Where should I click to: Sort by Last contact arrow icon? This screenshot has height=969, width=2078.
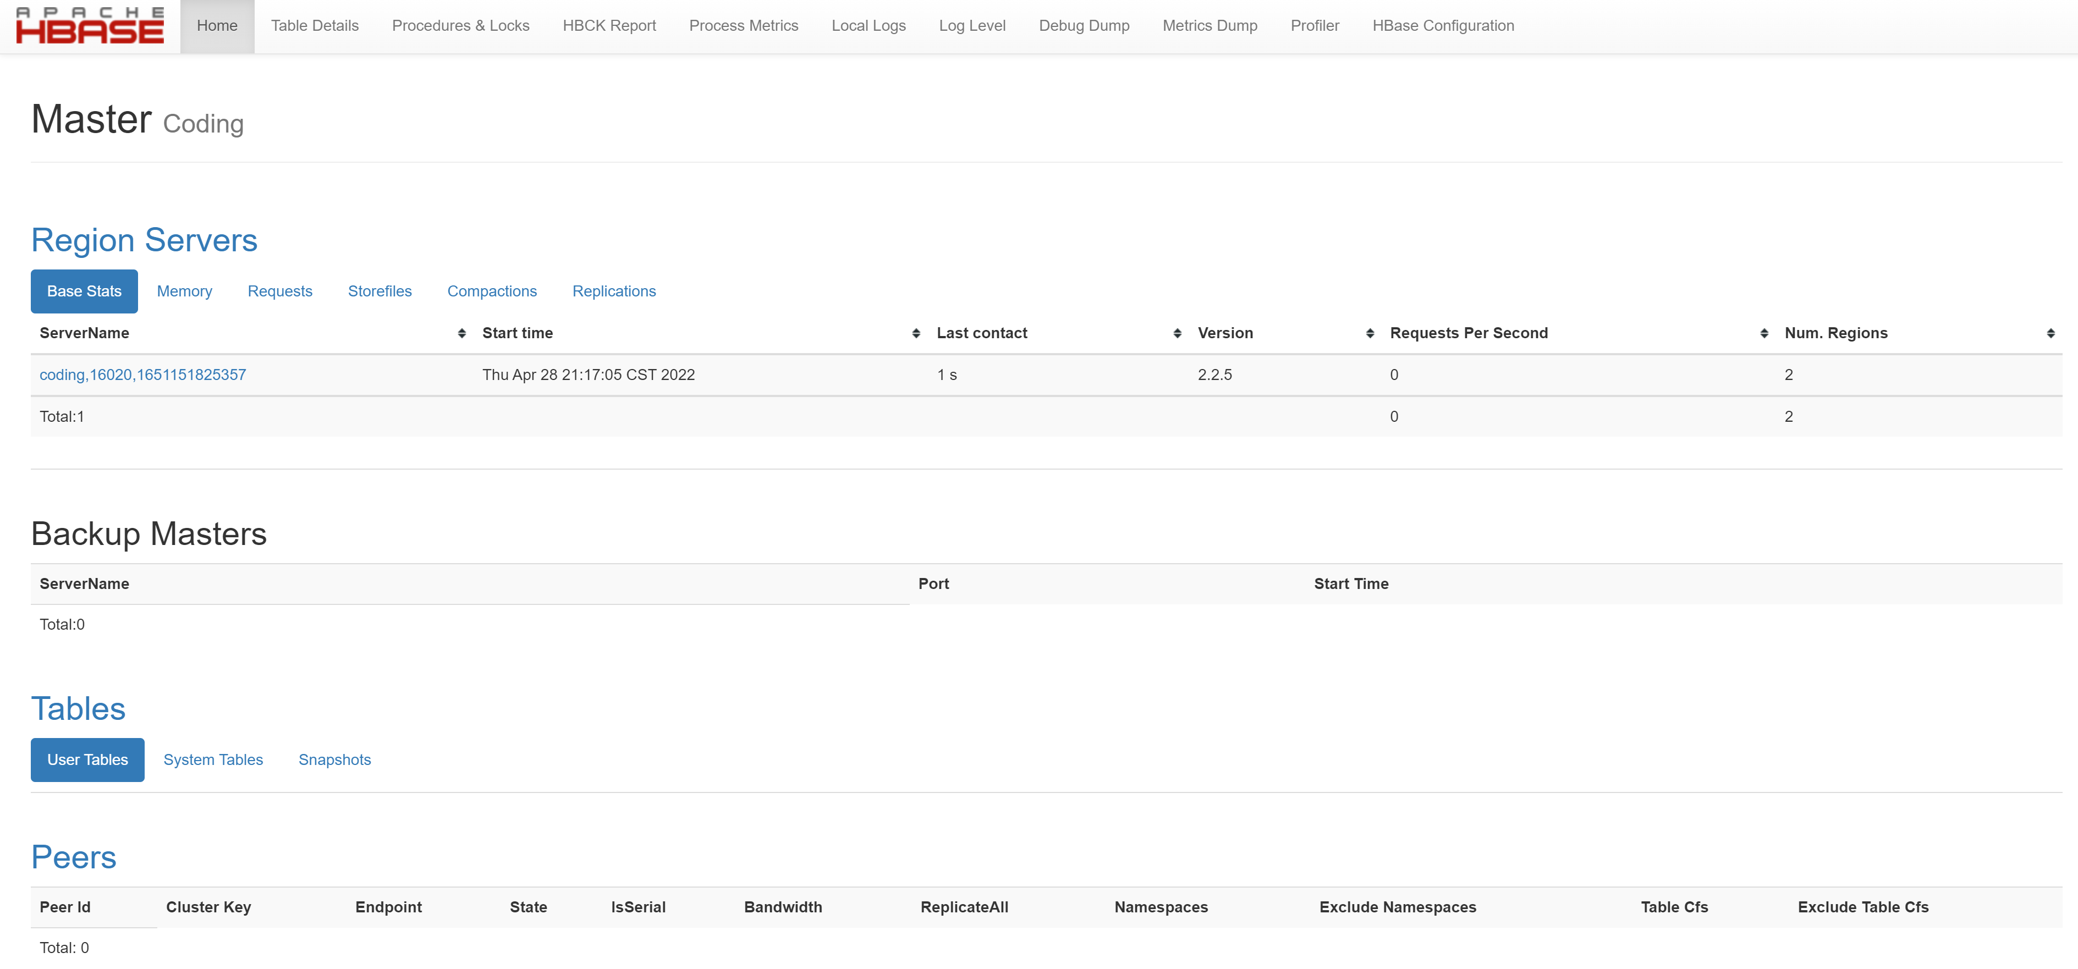coord(1177,333)
